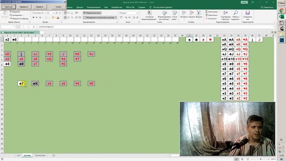The image size is (286, 161).
Task: Click the red ♥ suit header cell
Action: tap(210, 40)
